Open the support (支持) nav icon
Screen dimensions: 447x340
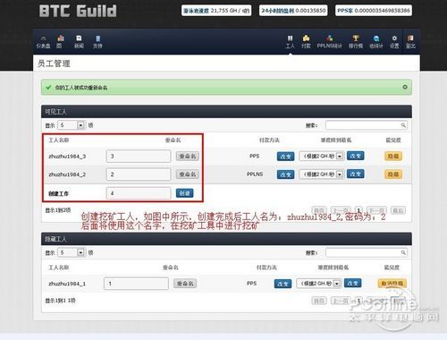[97, 42]
